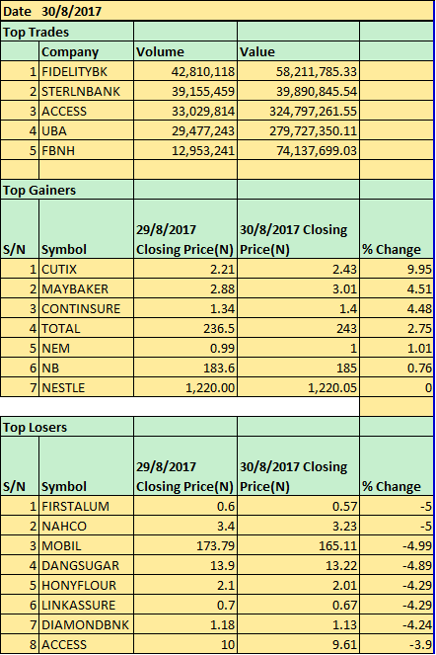
Task: Select FBNH volume 12,953,241 cell
Action: (185, 150)
